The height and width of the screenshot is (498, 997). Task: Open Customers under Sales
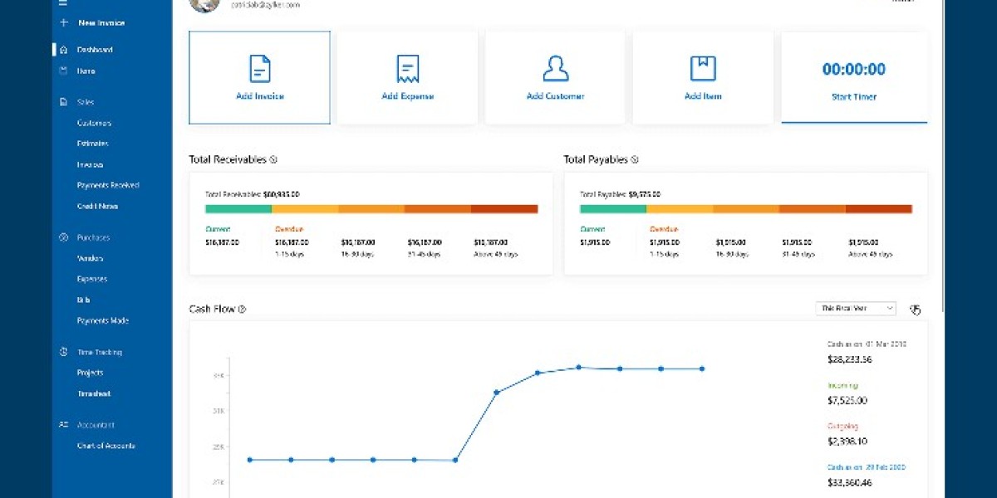(94, 123)
